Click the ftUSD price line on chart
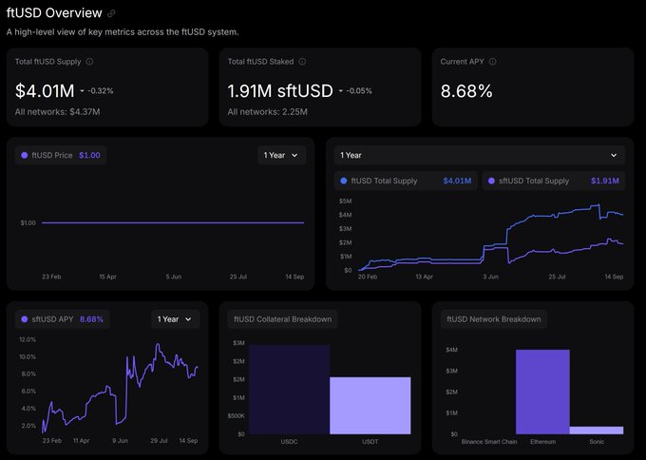Screen dimensions: 646x460 coord(173,223)
